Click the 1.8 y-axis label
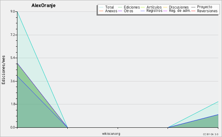222x137 pixels. click(13, 104)
